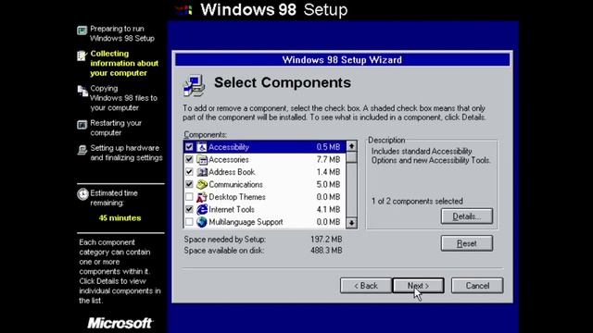
Task: Click the Accessibility component icon
Action: click(x=202, y=147)
